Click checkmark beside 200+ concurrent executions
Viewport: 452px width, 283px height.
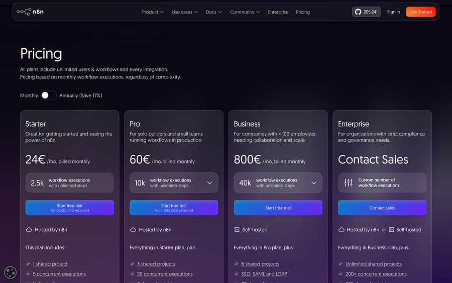pos(341,274)
